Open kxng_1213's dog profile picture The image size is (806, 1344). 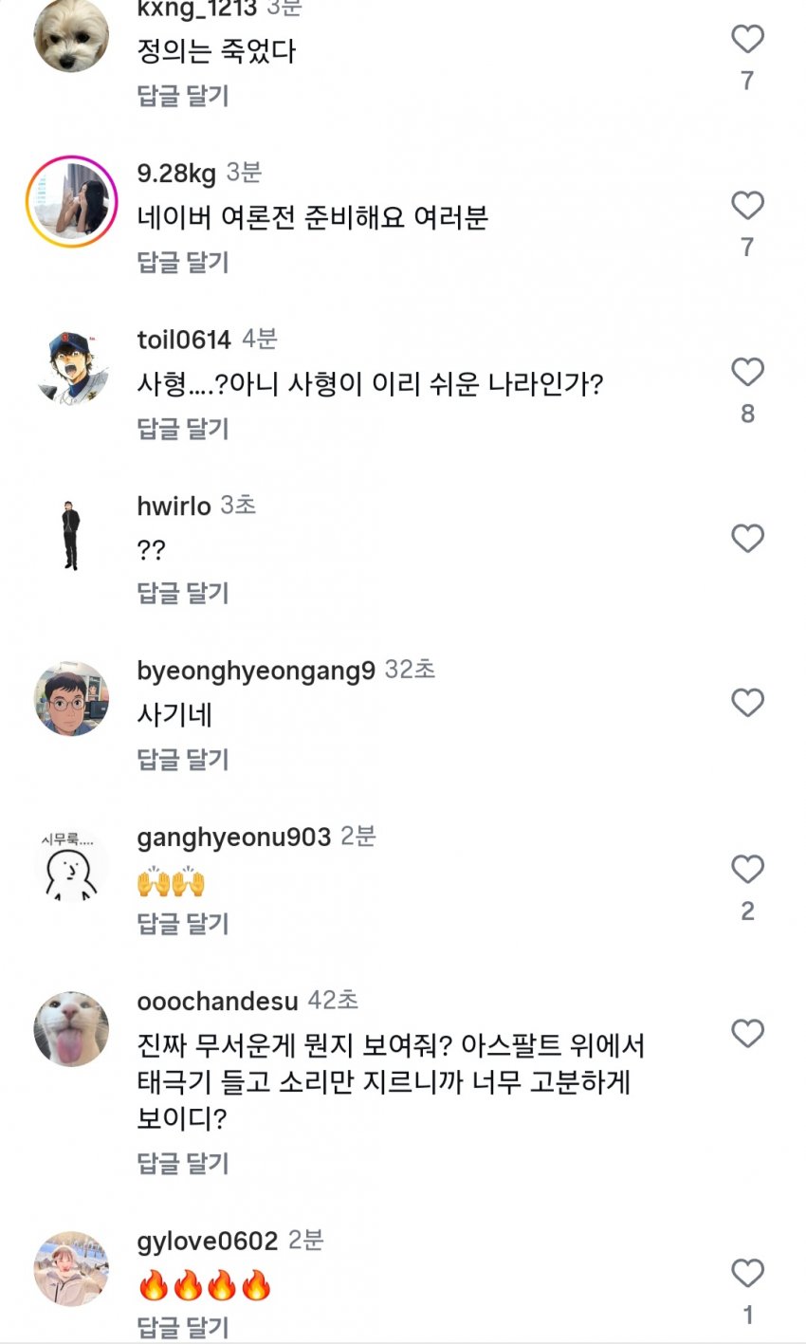coord(71,35)
